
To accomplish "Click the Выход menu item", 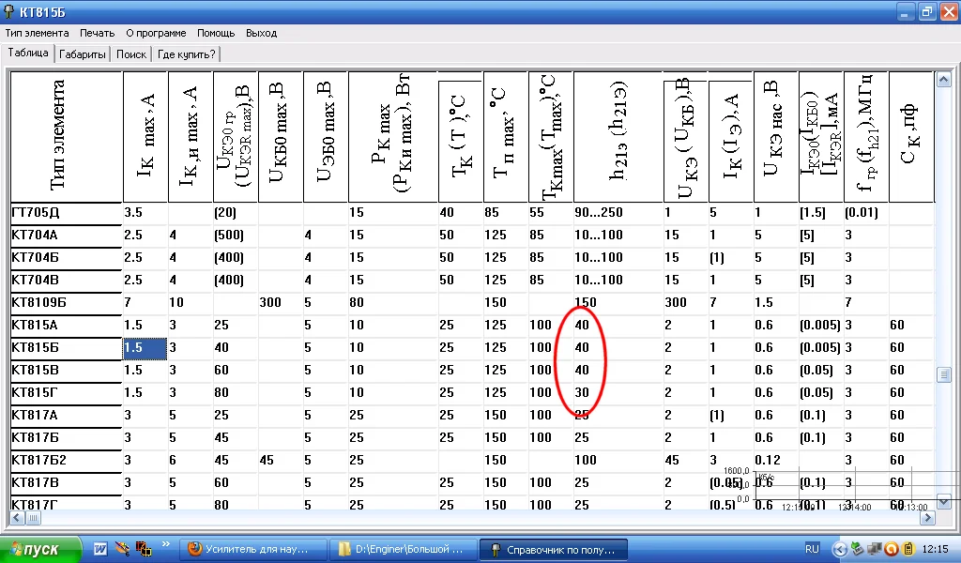I will point(261,33).
